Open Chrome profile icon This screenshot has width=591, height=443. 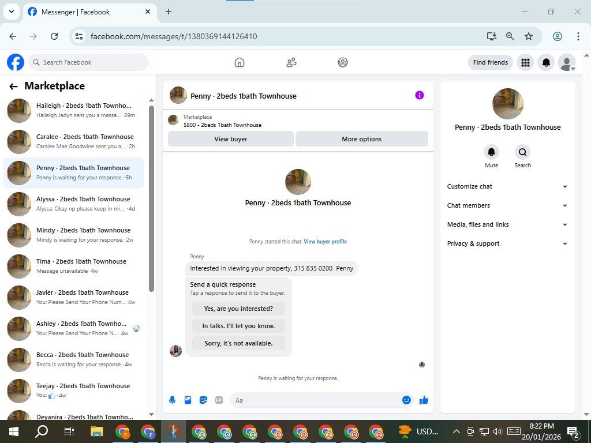[x=558, y=36]
